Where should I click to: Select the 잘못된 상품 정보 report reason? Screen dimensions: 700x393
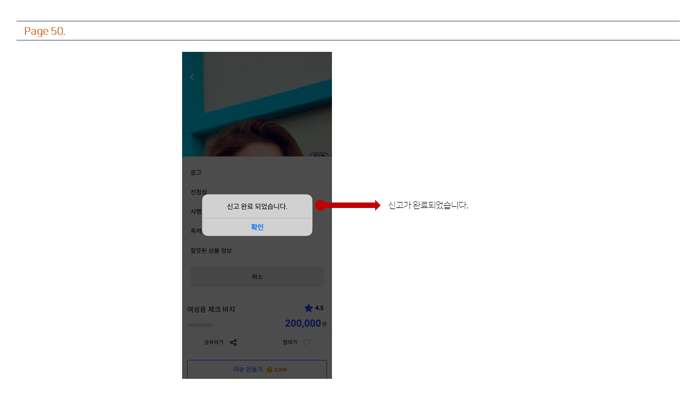pos(211,251)
